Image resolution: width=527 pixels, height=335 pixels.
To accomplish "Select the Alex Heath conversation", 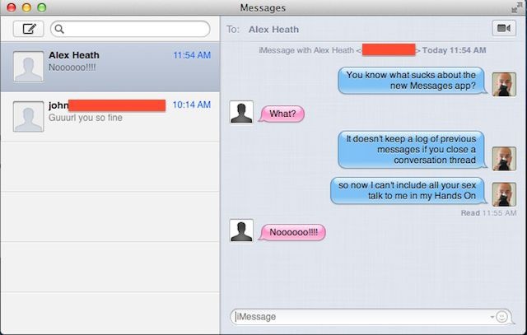I will 110,67.
